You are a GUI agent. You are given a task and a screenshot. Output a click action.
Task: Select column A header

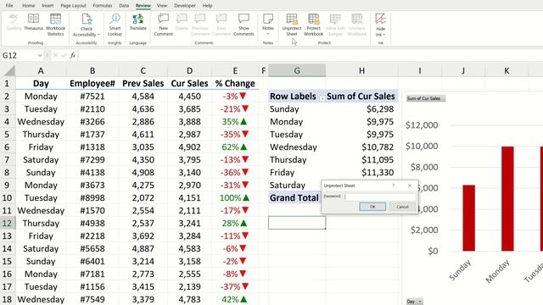[x=41, y=71]
